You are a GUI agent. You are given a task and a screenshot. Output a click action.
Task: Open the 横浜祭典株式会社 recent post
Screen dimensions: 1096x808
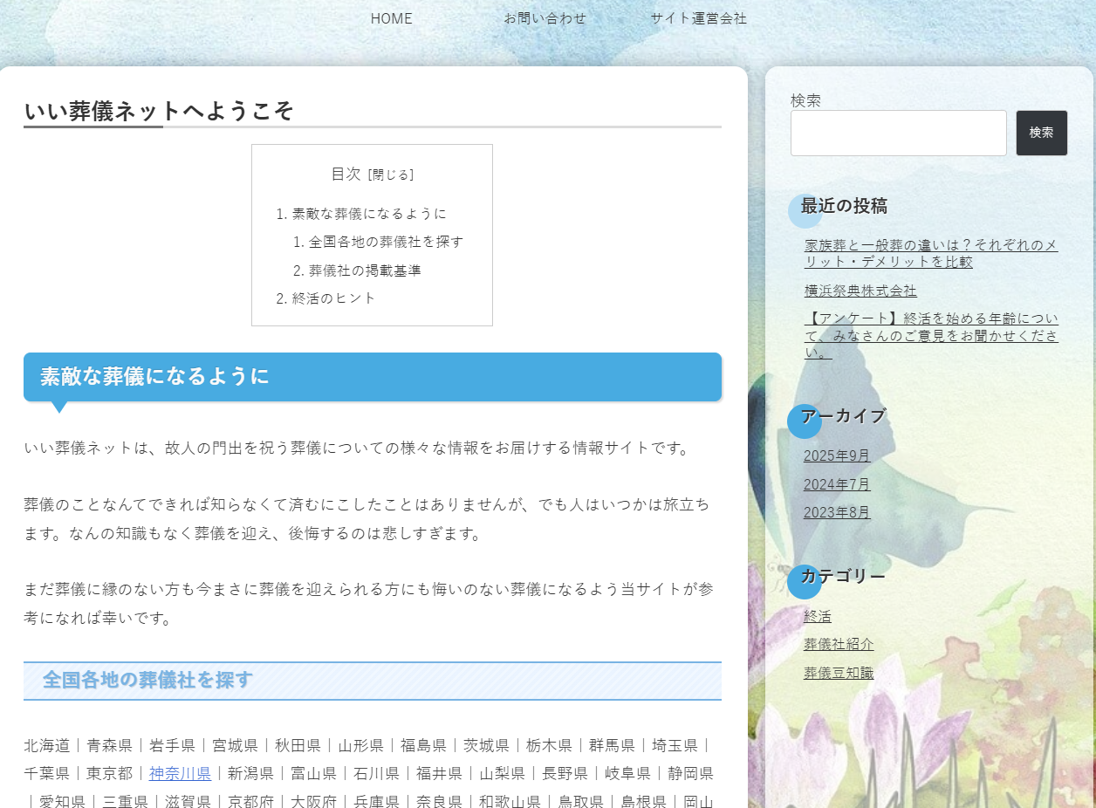pyautogui.click(x=860, y=291)
